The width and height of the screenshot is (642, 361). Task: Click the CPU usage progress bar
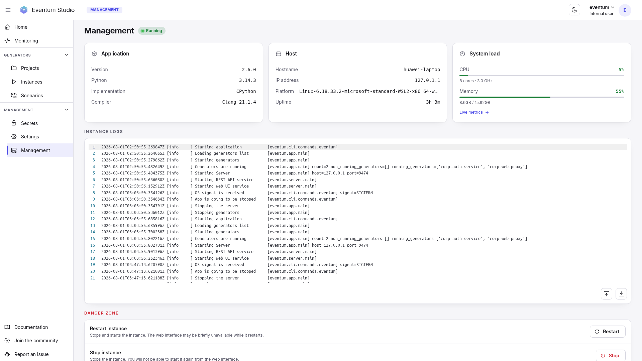542,76
